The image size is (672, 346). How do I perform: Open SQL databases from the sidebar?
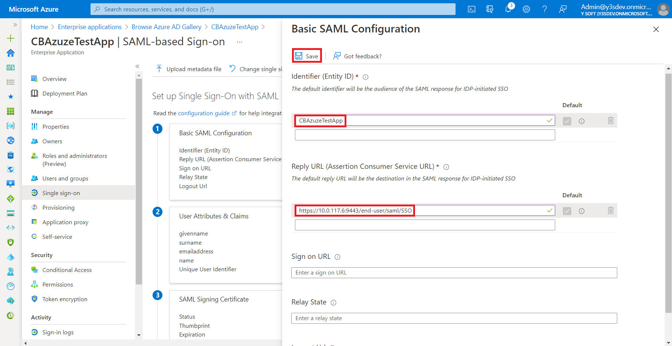tap(11, 155)
